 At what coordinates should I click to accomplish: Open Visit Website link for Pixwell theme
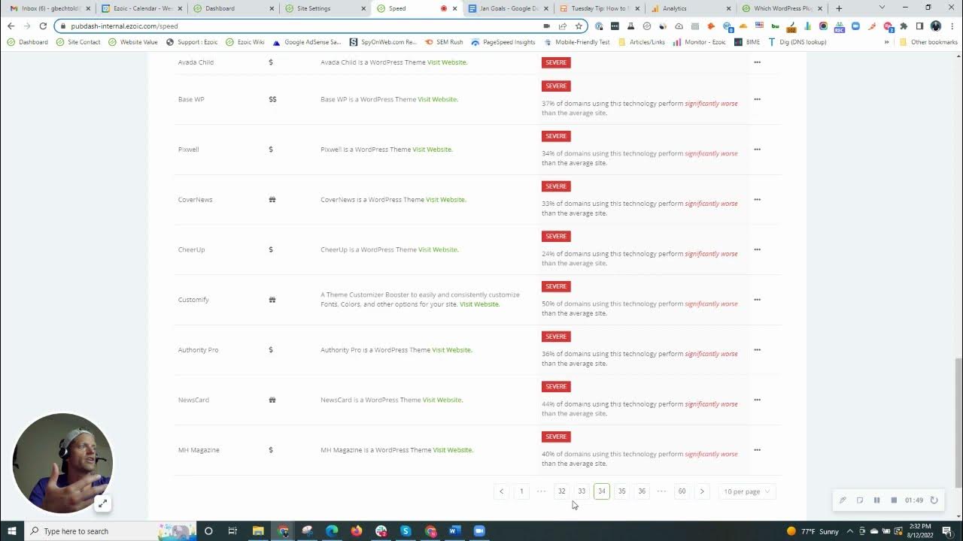point(433,149)
